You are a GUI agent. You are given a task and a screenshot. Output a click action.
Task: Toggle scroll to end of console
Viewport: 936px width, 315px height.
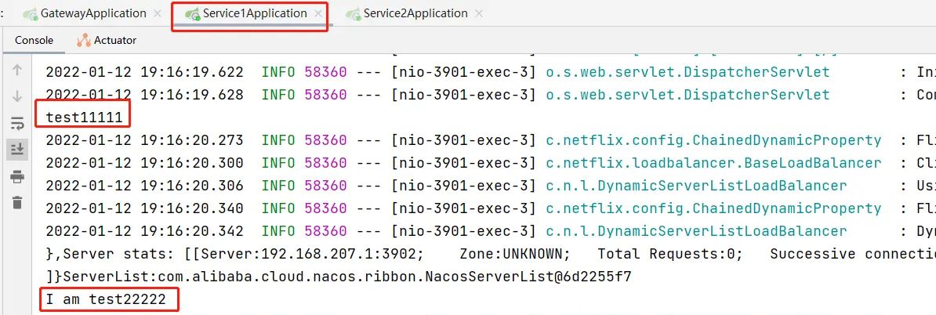click(17, 149)
